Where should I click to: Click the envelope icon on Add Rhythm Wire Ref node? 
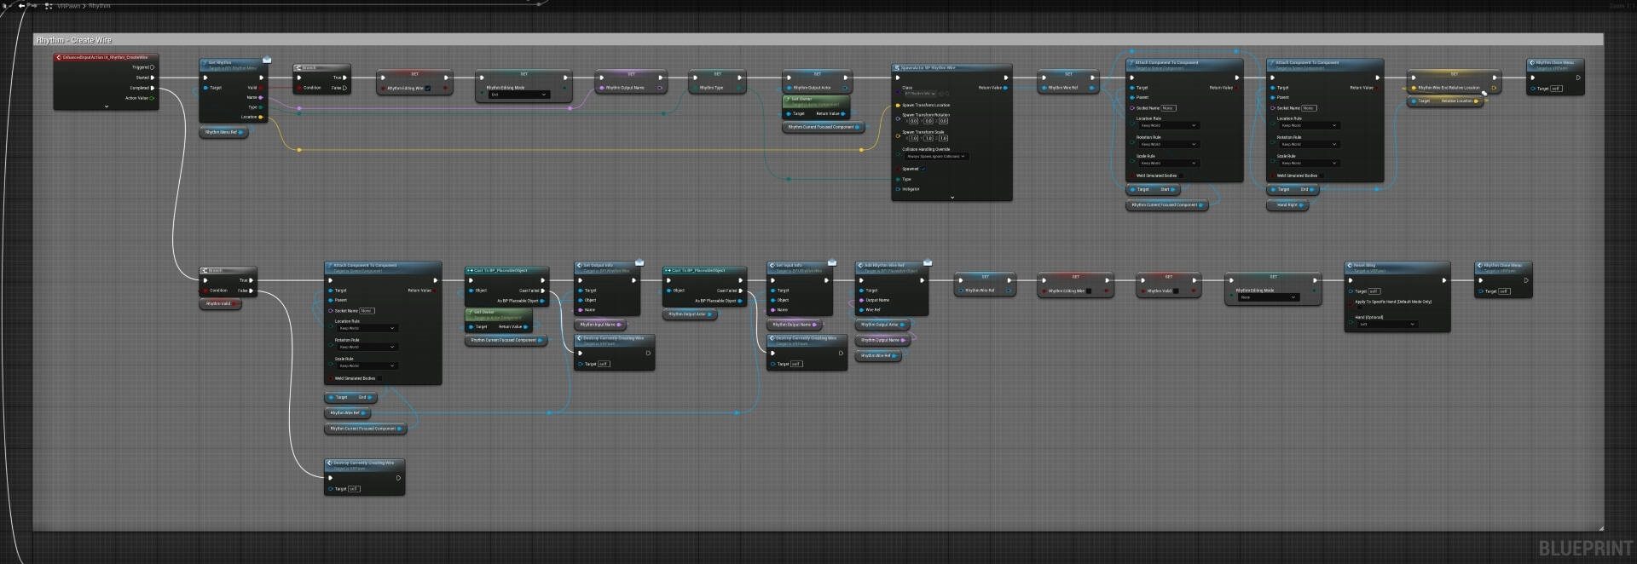click(x=928, y=262)
